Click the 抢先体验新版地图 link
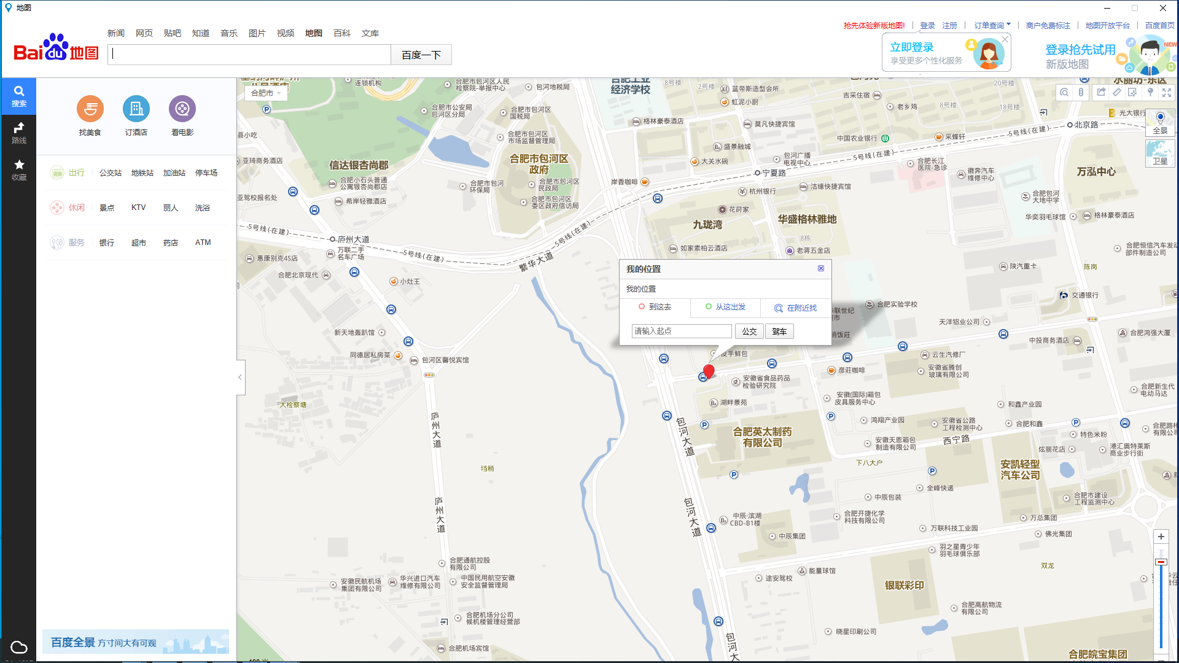The width and height of the screenshot is (1179, 663). (x=874, y=25)
